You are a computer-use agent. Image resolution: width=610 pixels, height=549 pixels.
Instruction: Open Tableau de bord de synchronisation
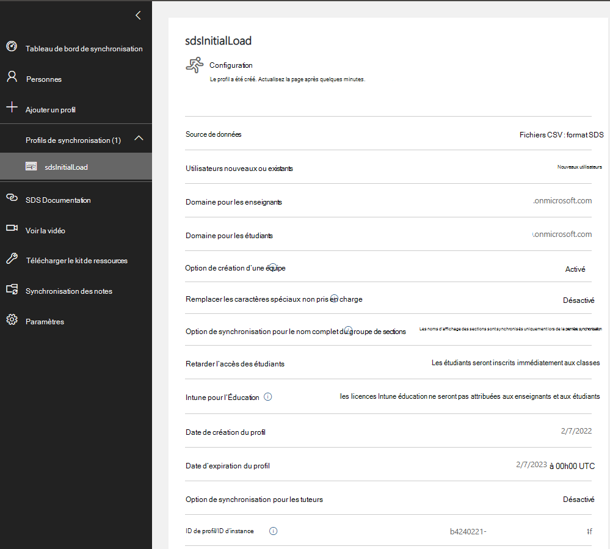(84, 49)
